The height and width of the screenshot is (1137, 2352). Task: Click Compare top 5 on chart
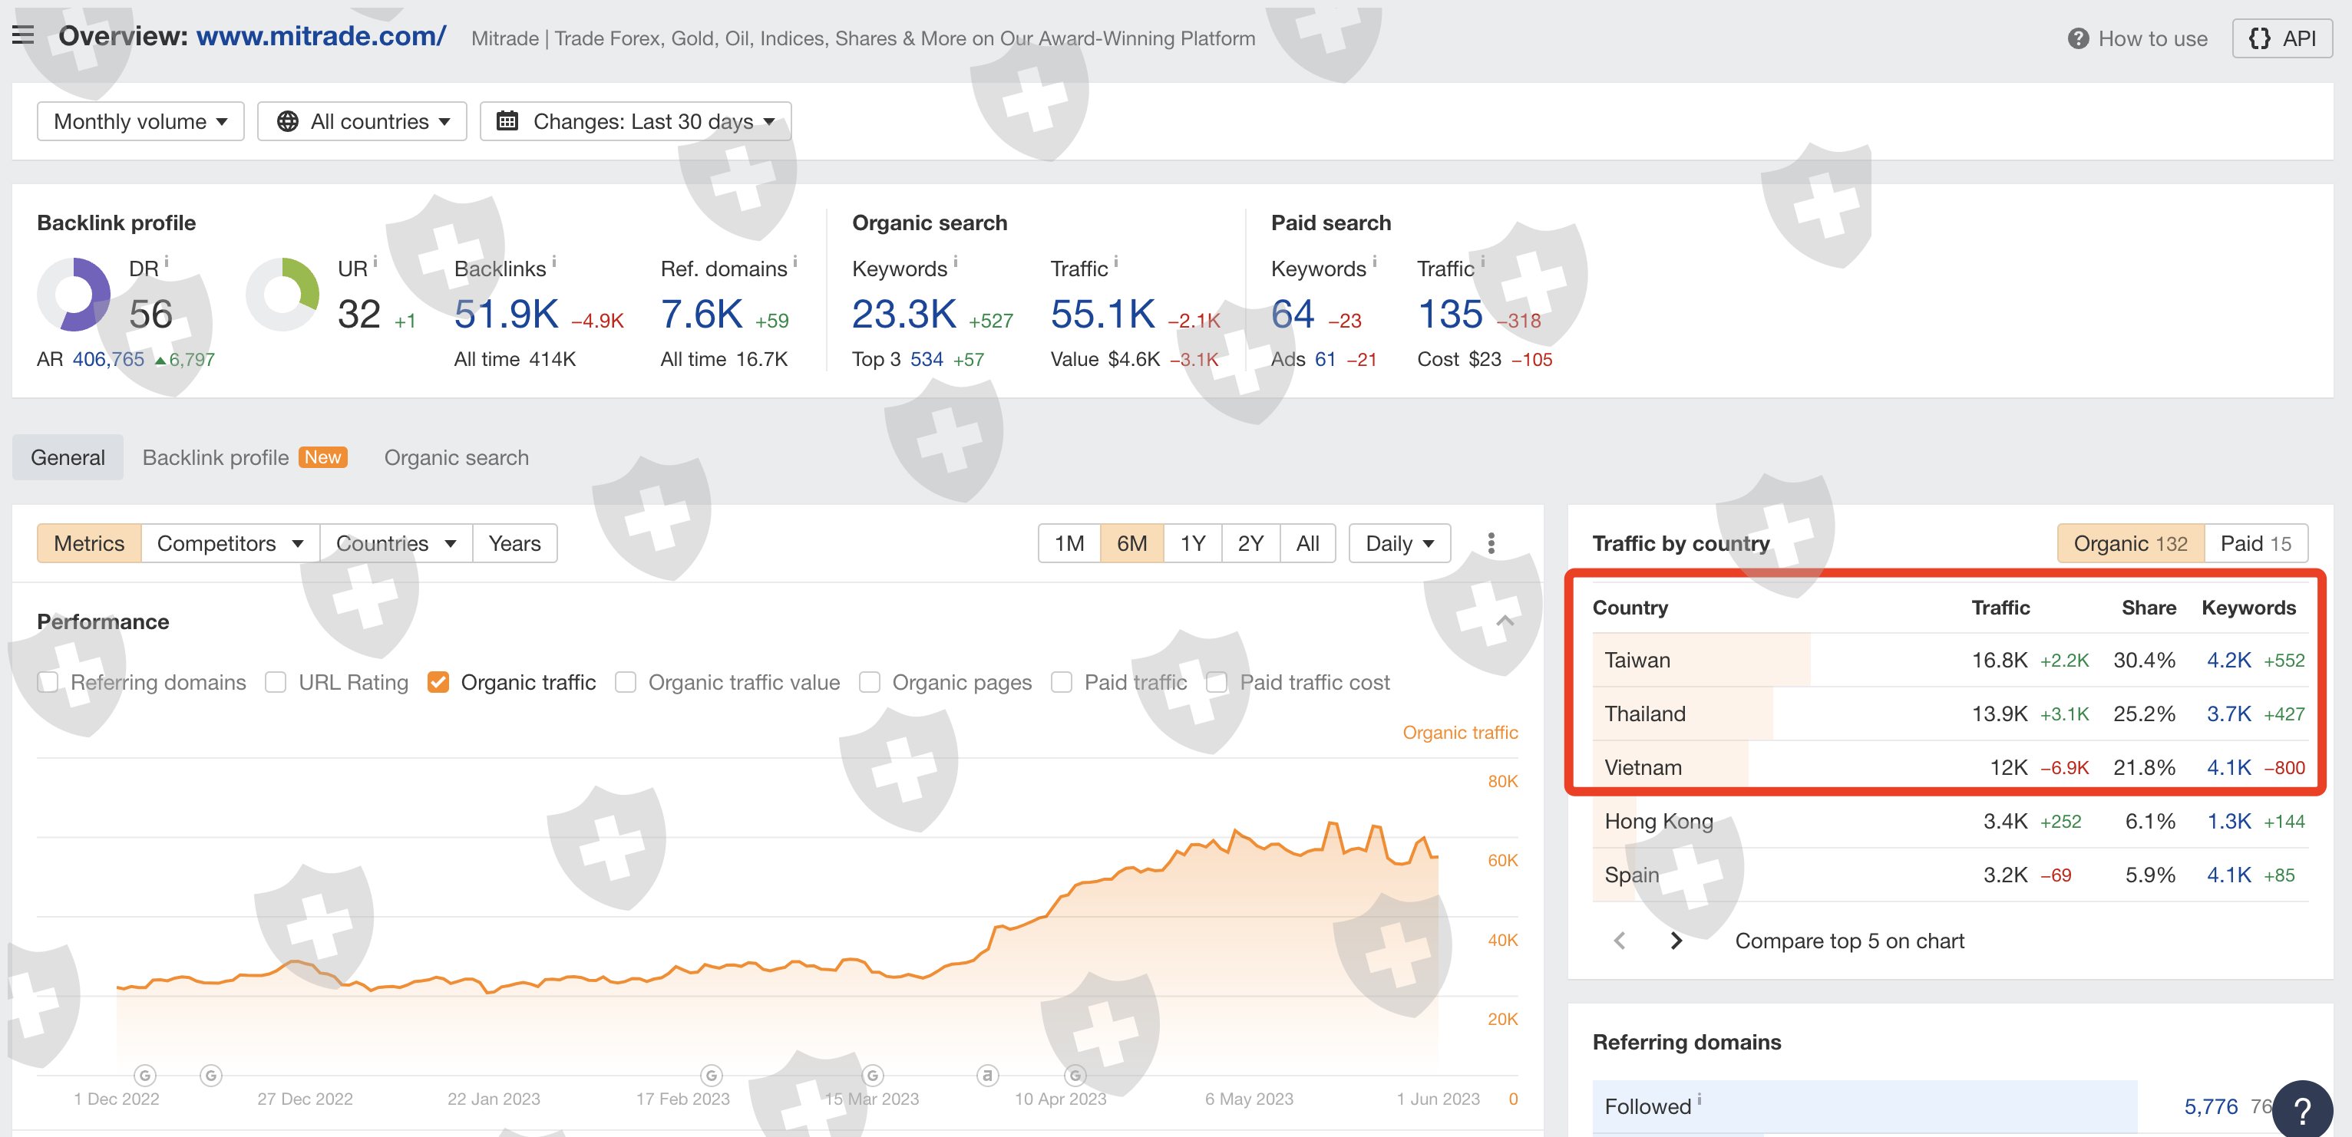pos(1849,941)
